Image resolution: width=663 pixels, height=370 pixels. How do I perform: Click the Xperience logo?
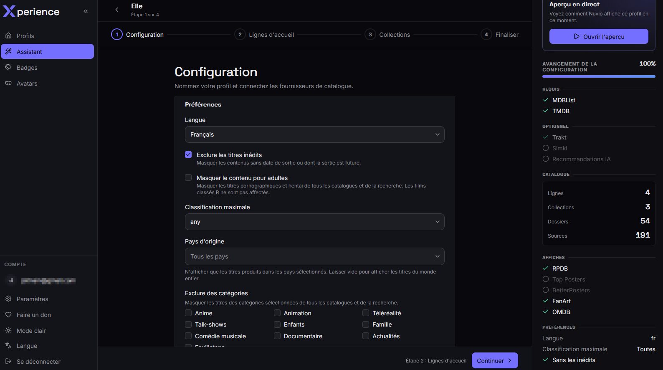pyautogui.click(x=31, y=12)
